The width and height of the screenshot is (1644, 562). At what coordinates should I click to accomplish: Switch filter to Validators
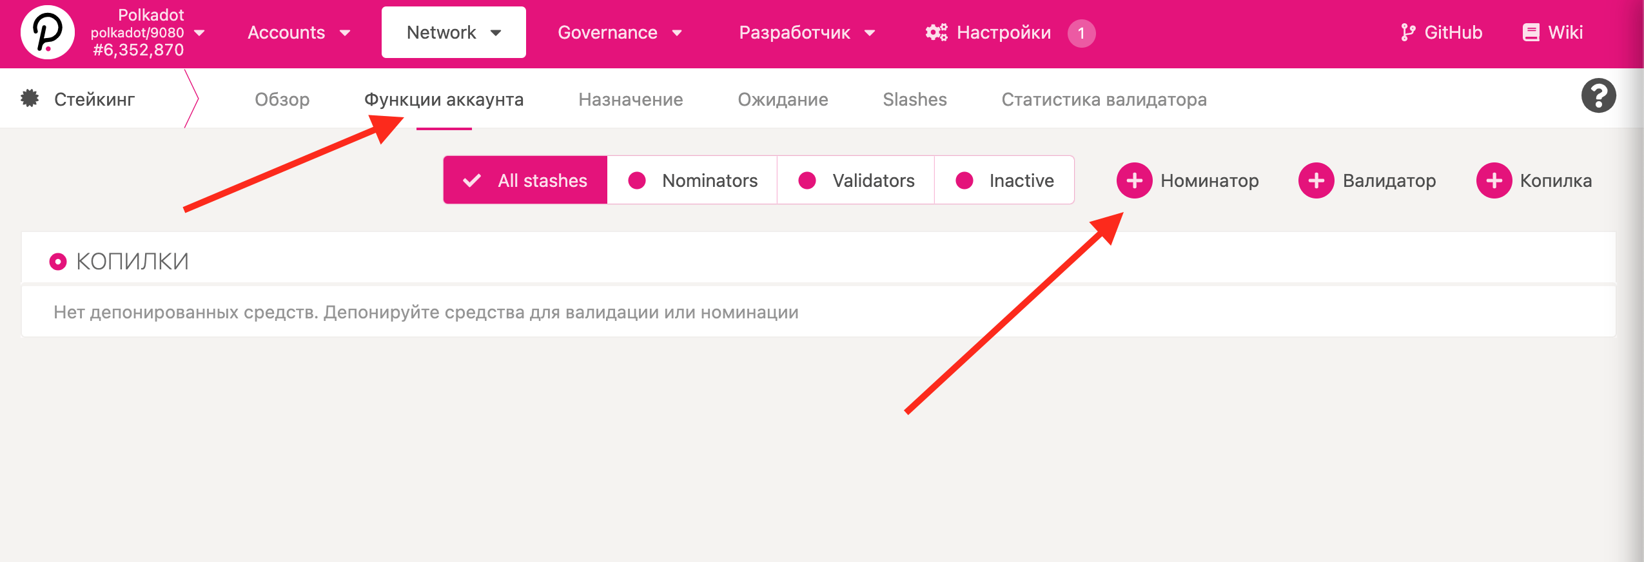[856, 180]
